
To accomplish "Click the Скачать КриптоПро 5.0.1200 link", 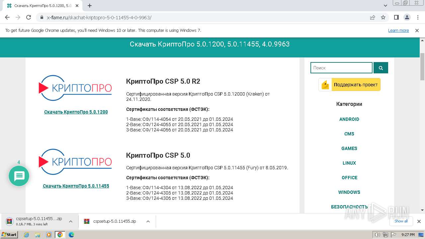I will click(x=76, y=112).
